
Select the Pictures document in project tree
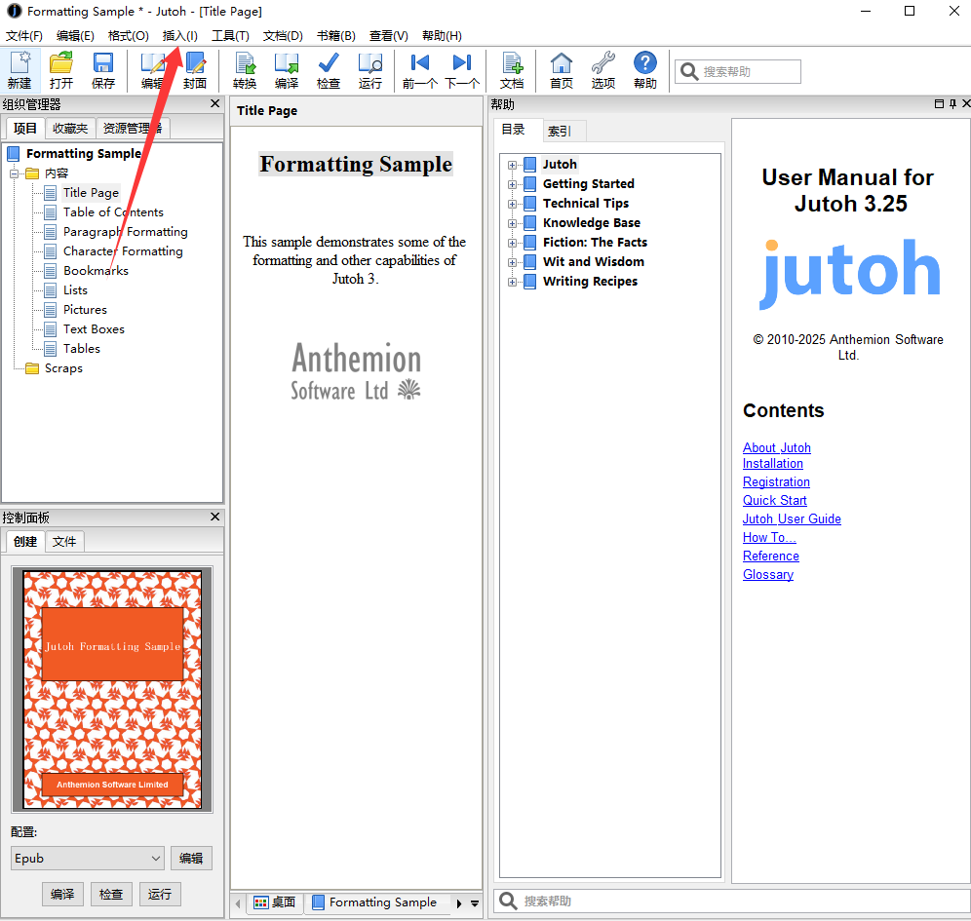[85, 310]
